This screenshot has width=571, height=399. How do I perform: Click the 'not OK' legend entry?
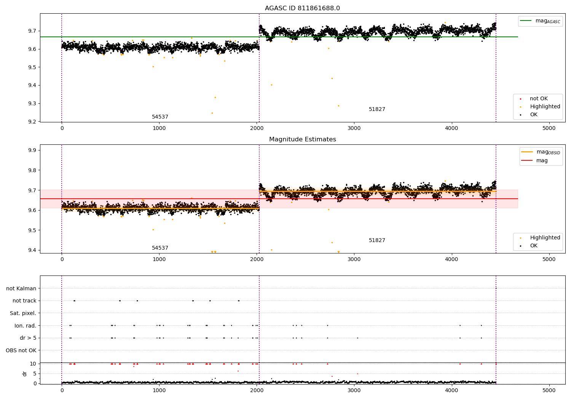tap(539, 99)
